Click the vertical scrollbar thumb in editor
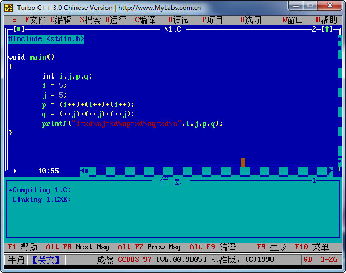 point(339,48)
